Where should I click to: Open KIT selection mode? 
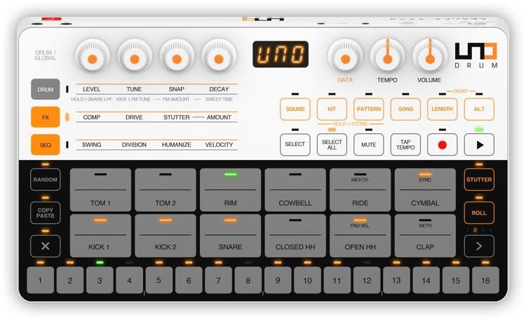pos(332,109)
